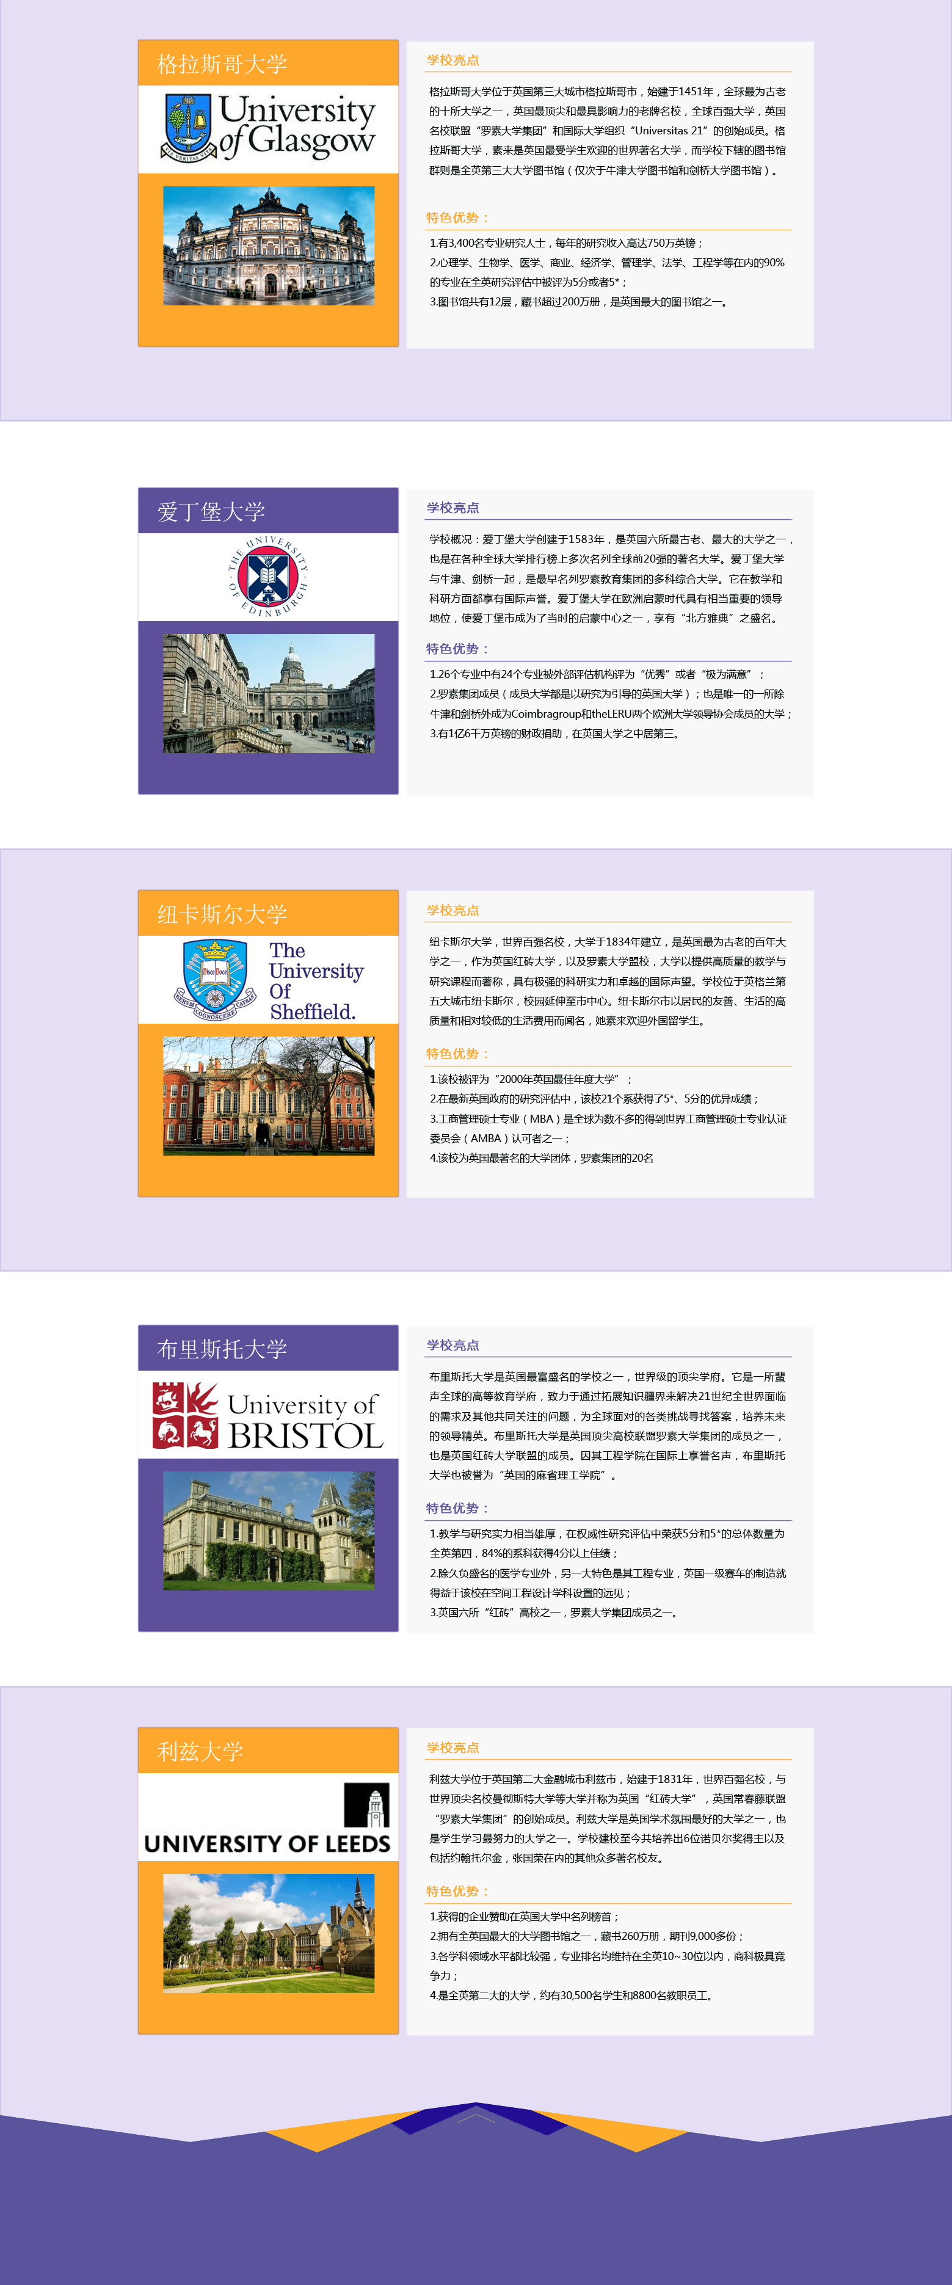Click the line '2.拥有全英国最大的大学图书馆之一'

point(587,1937)
